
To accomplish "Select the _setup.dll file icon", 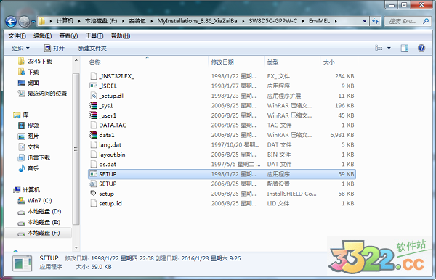I will pyautogui.click(x=94, y=96).
